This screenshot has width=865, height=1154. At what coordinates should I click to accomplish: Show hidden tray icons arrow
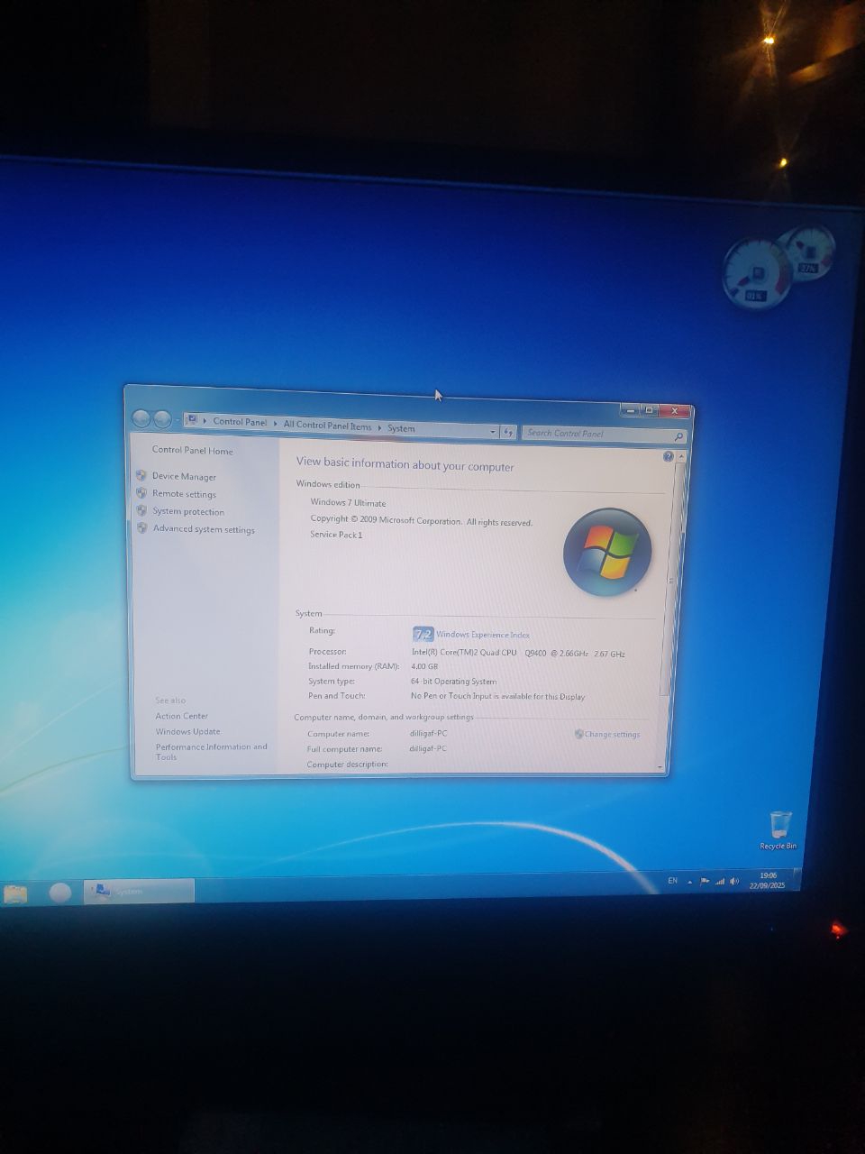[689, 883]
